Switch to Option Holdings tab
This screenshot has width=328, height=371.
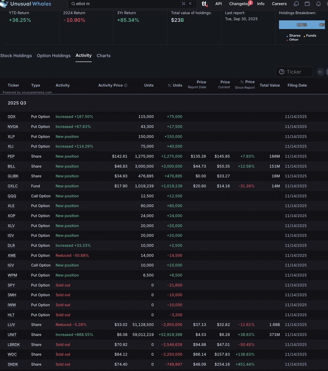coord(54,56)
